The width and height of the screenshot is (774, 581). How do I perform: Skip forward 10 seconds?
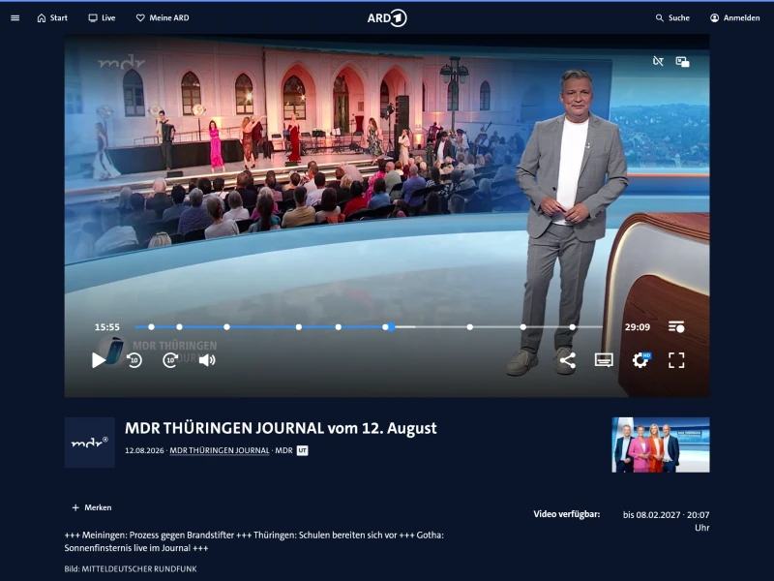pyautogui.click(x=171, y=360)
